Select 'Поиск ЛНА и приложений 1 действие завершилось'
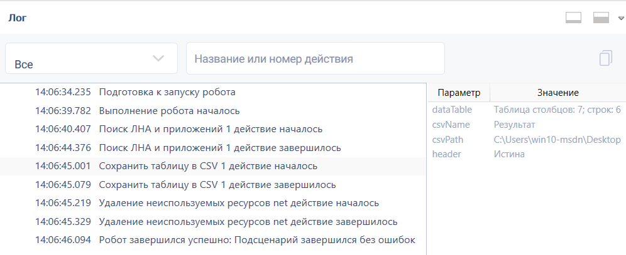Image resolution: width=626 pixels, height=255 pixels. pos(213,148)
